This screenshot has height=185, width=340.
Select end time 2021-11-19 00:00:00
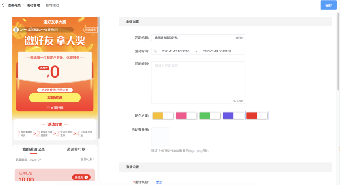tap(217, 51)
